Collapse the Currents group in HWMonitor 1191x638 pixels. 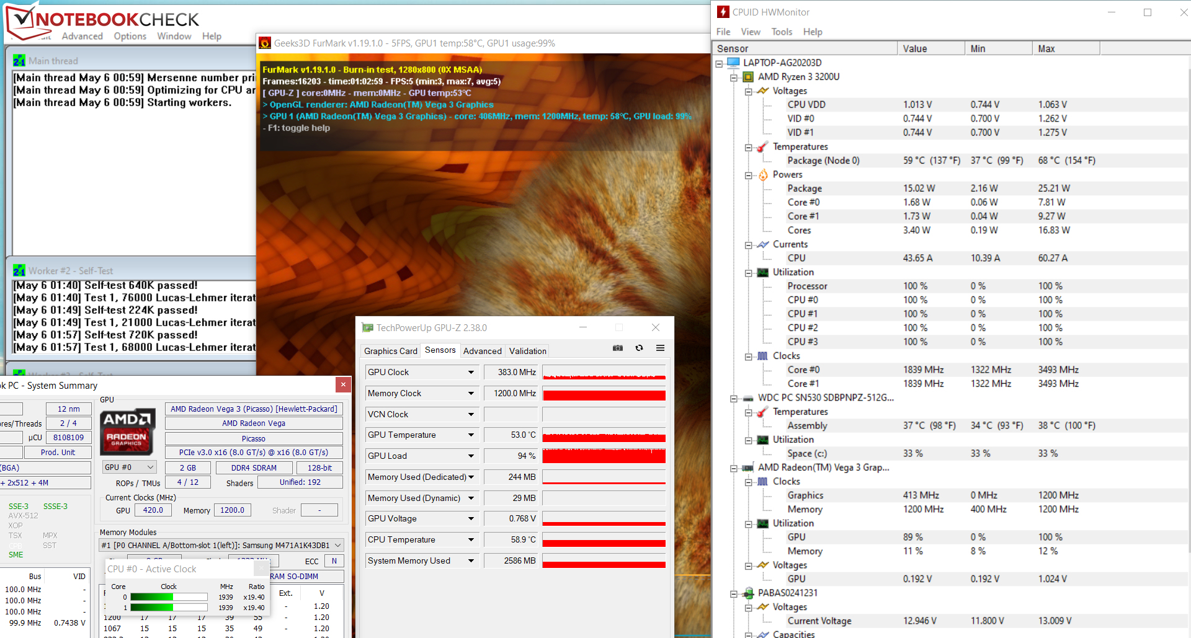tap(749, 245)
